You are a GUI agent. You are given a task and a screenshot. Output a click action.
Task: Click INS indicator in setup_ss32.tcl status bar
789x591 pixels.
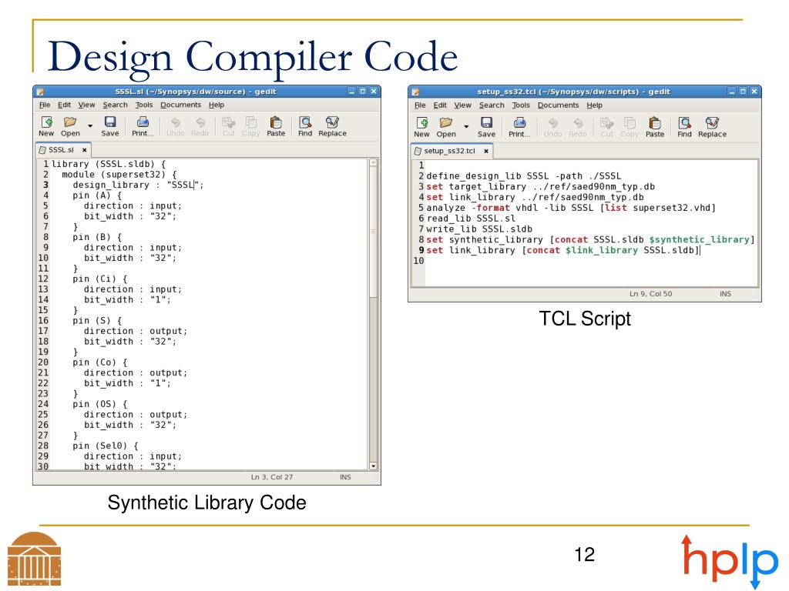[x=725, y=293]
